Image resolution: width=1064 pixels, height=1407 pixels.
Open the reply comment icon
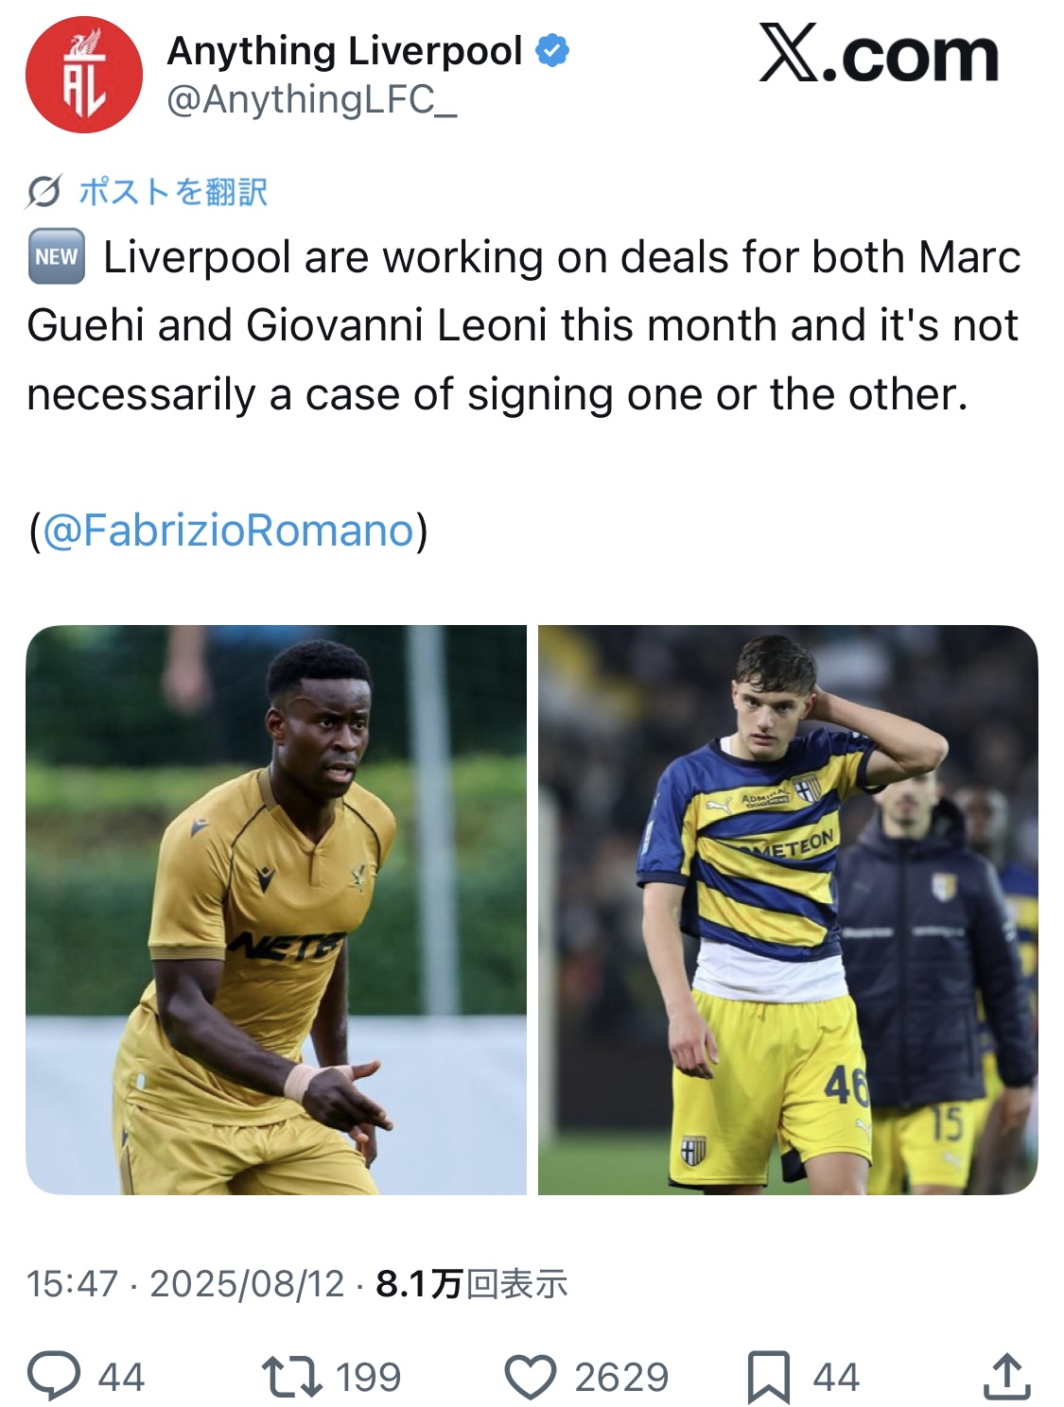point(54,1376)
